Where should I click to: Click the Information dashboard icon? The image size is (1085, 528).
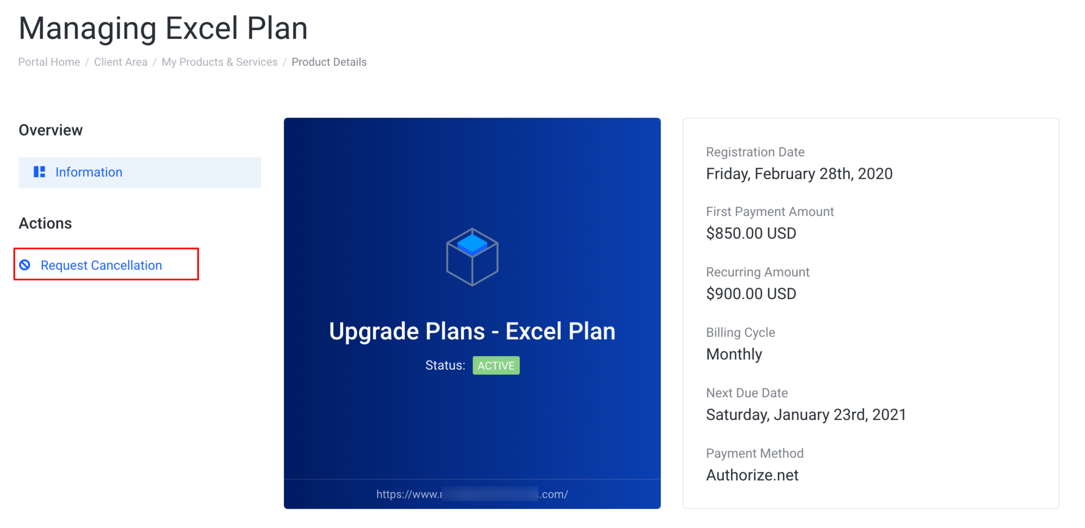tap(39, 172)
